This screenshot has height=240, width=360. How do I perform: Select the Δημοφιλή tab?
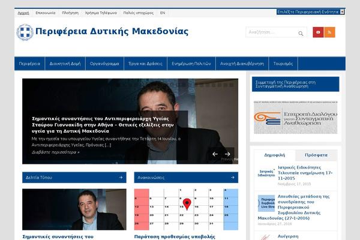pos(275,155)
